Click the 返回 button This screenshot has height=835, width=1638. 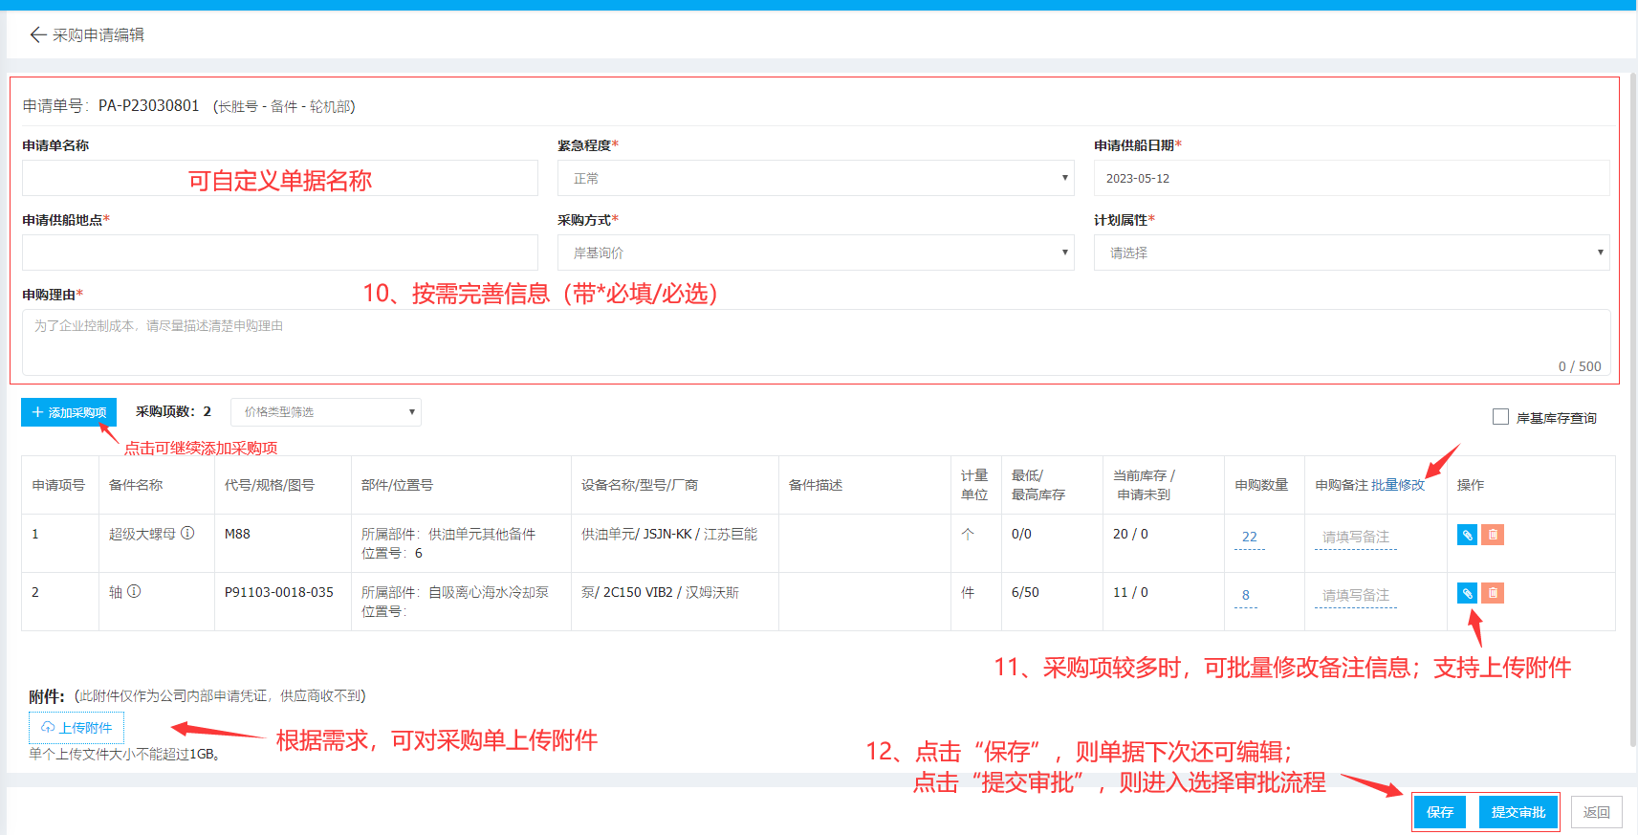(1597, 812)
